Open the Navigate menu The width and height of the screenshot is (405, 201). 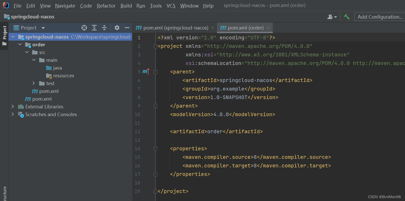pyautogui.click(x=65, y=6)
